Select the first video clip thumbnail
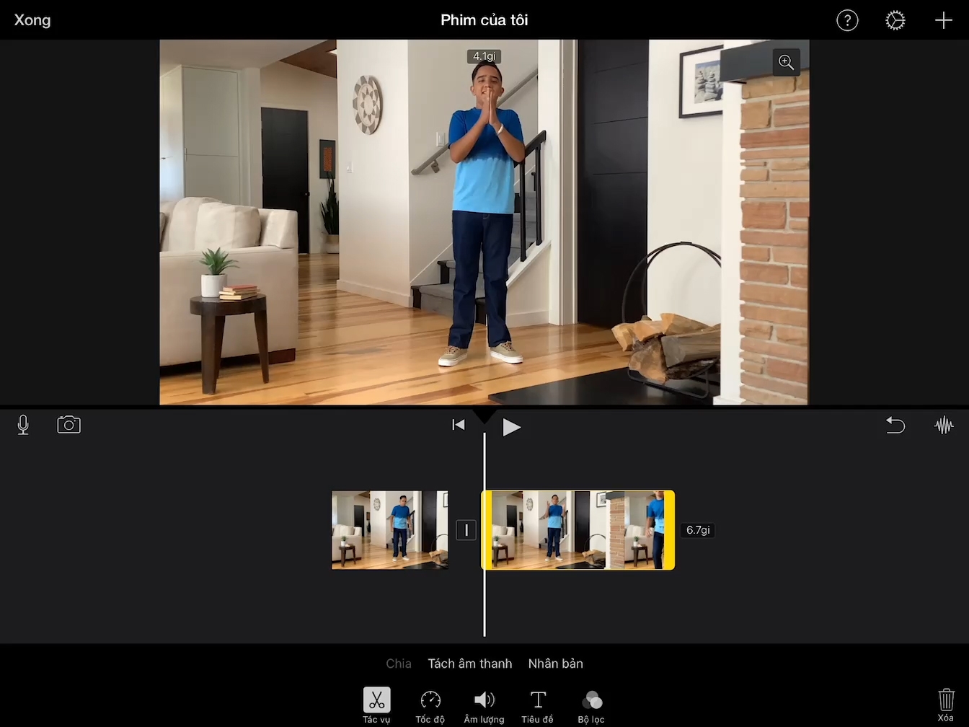Viewport: 969px width, 727px height. pyautogui.click(x=389, y=530)
